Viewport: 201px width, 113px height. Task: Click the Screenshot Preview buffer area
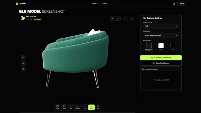pos(161,80)
